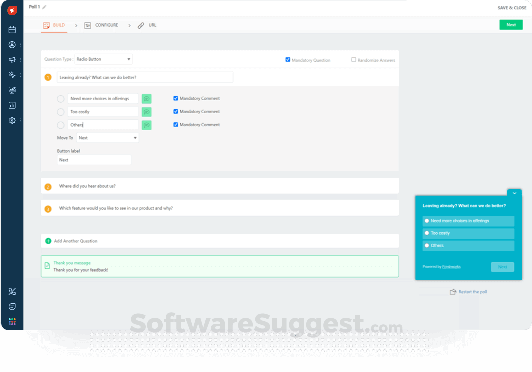Open the calendar icon in left sidebar
This screenshot has width=532, height=372.
pos(12,30)
